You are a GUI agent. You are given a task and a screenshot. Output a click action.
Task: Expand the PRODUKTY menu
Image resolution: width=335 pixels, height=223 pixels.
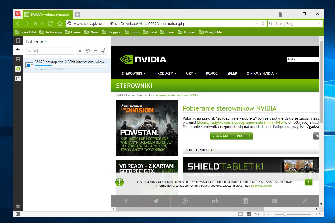(x=166, y=74)
